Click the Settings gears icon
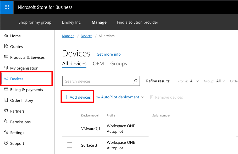 (x=6, y=132)
